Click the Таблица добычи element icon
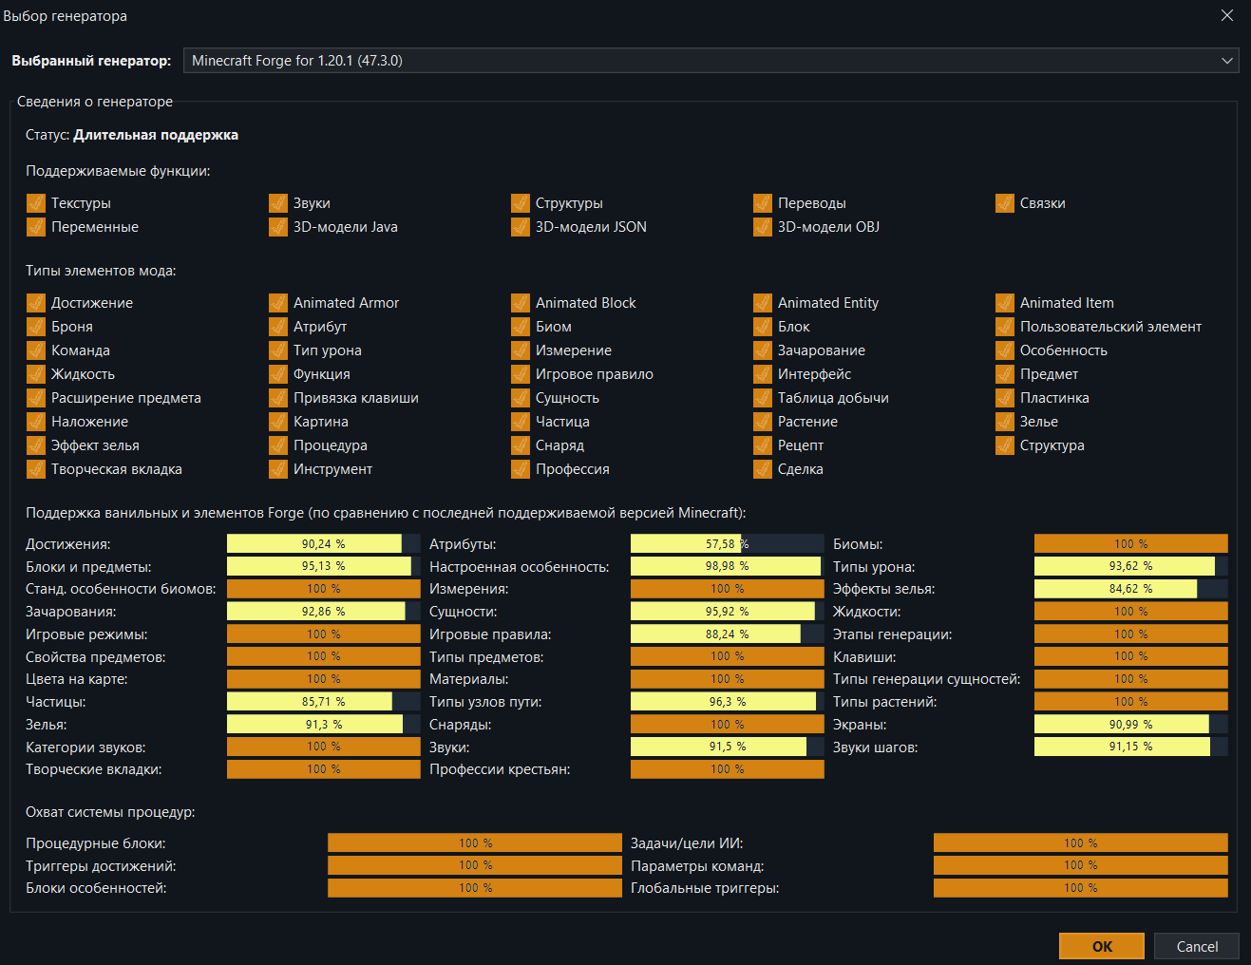 tap(763, 398)
